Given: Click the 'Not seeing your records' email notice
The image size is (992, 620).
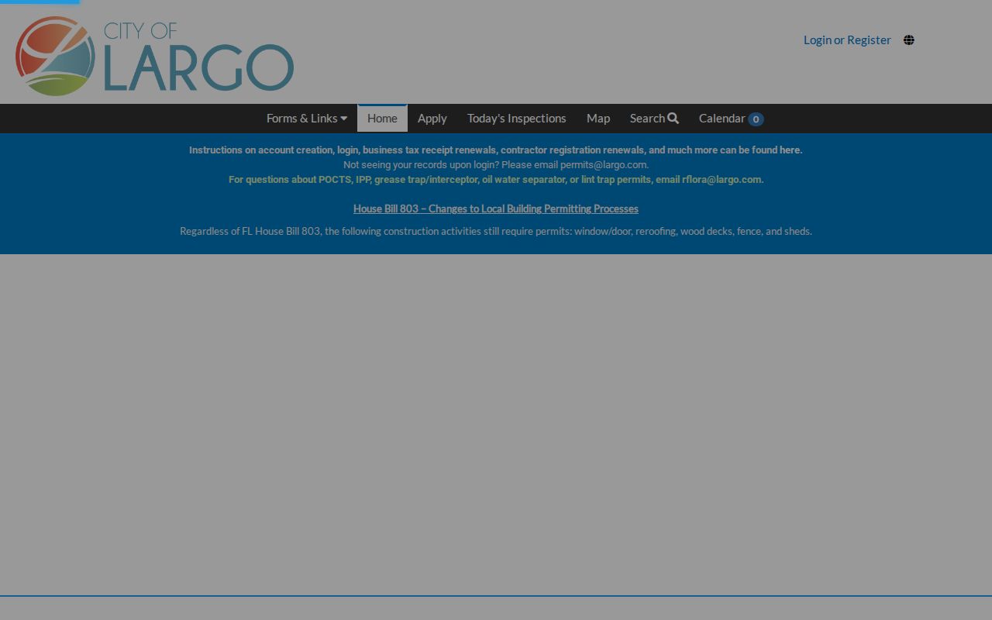Looking at the screenshot, I should 496,165.
